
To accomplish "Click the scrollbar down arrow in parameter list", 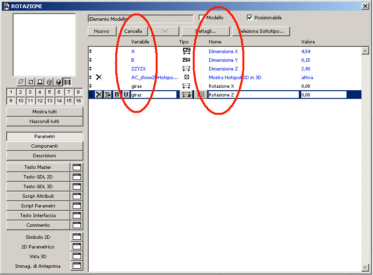I will tap(365, 267).
